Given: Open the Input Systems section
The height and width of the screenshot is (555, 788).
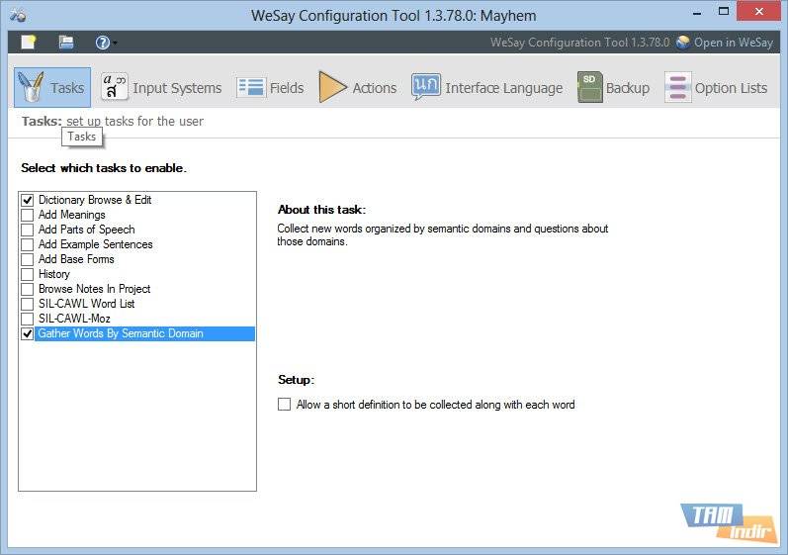Looking at the screenshot, I should tap(161, 88).
